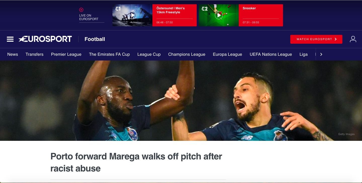Open the News tab
Image resolution: width=362 pixels, height=183 pixels.
pos(13,54)
